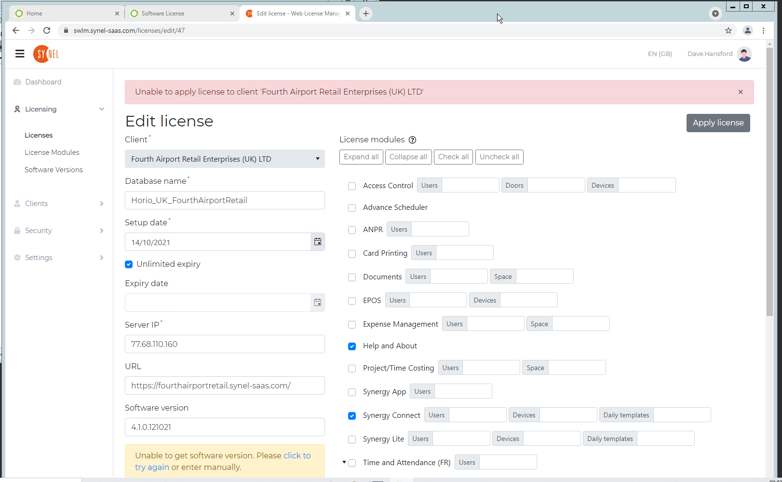782x482 pixels.
Task: Click the Settings gear icon
Action: point(17,258)
